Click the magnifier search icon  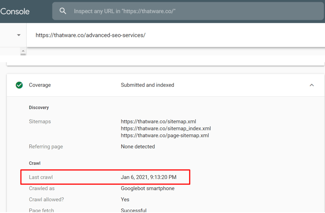click(x=63, y=11)
